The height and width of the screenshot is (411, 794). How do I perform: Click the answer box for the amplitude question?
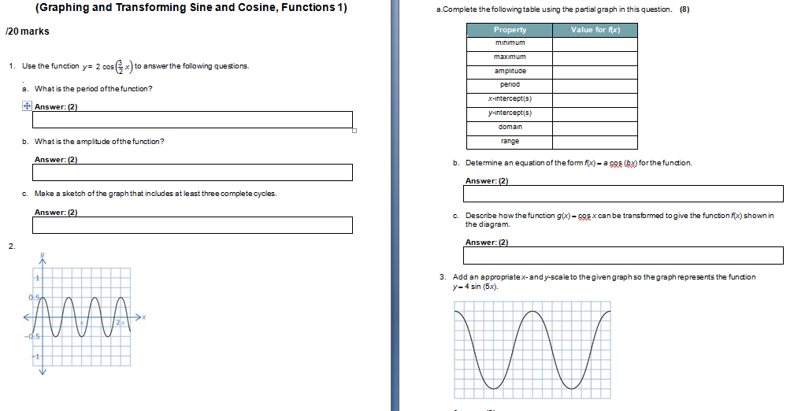(x=192, y=172)
